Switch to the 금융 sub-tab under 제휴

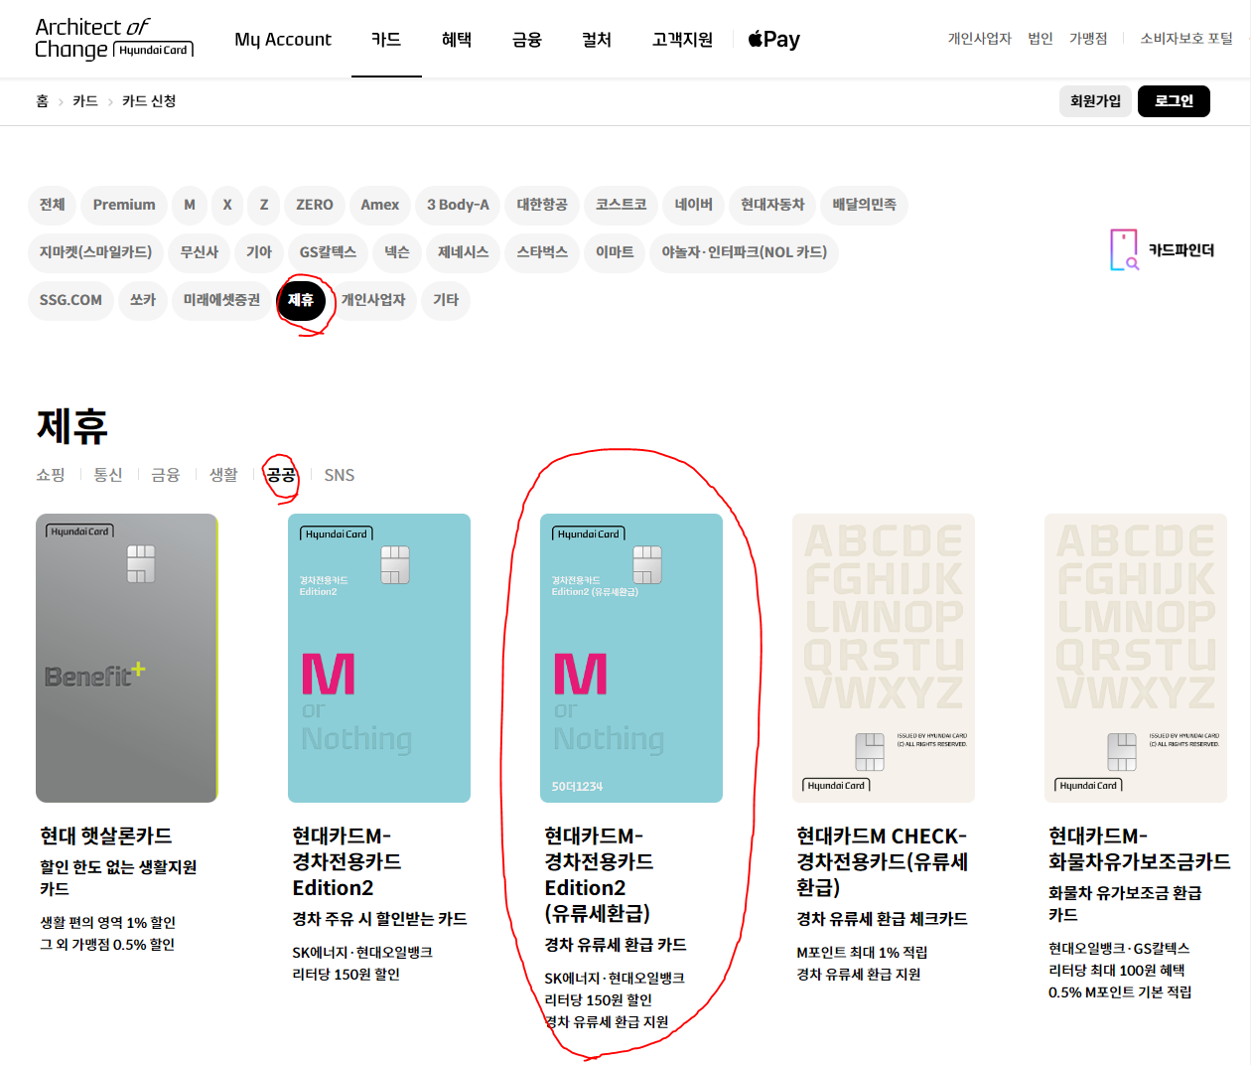coord(166,475)
